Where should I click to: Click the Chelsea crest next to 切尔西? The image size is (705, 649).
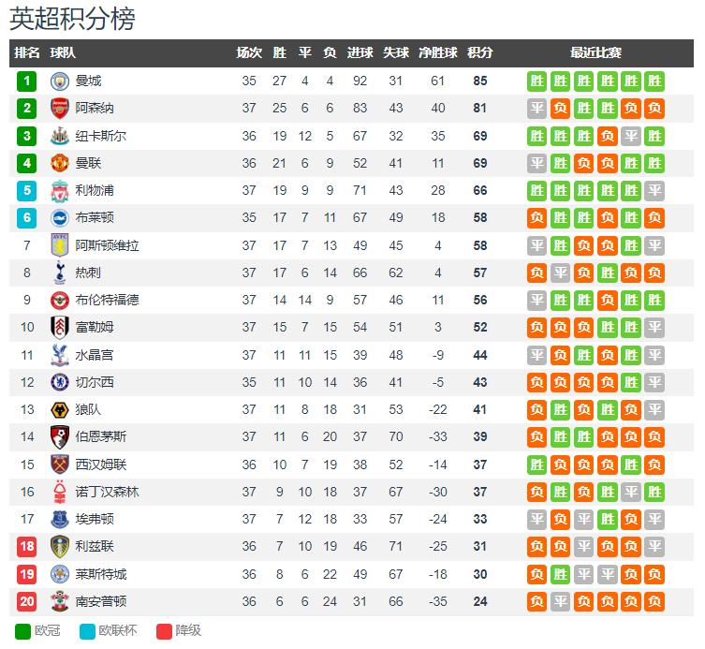coord(59,382)
